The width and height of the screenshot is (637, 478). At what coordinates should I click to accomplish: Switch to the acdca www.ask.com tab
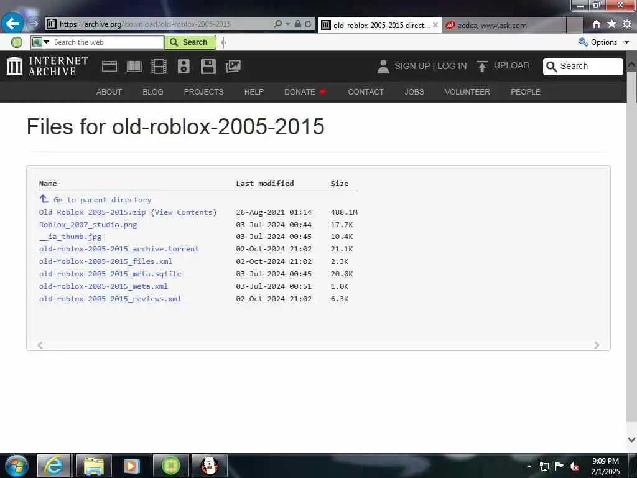point(504,25)
